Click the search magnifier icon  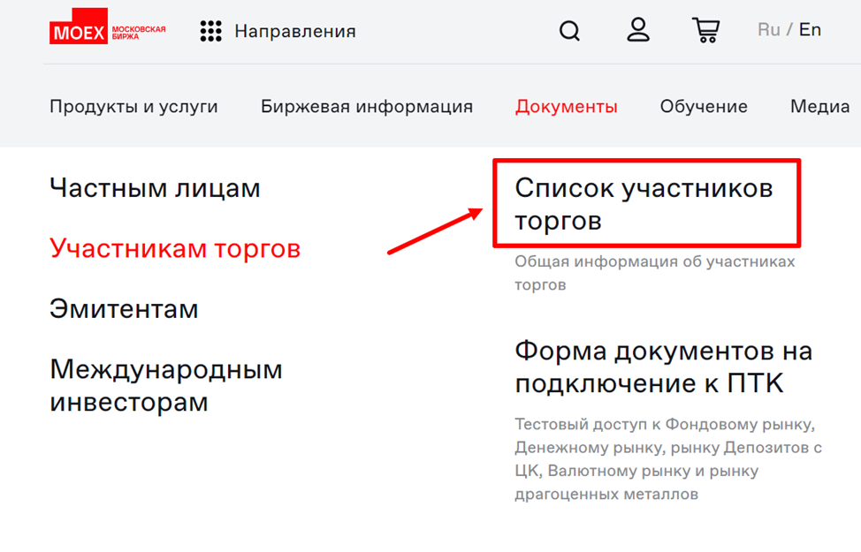point(569,31)
